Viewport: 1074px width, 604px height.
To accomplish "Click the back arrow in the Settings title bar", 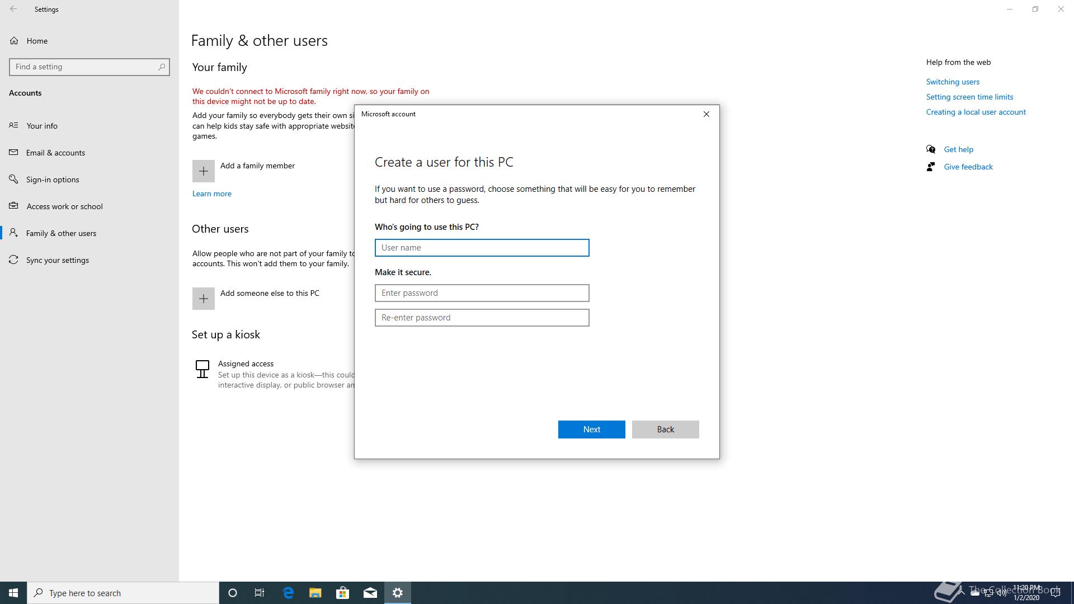I will 13,9.
